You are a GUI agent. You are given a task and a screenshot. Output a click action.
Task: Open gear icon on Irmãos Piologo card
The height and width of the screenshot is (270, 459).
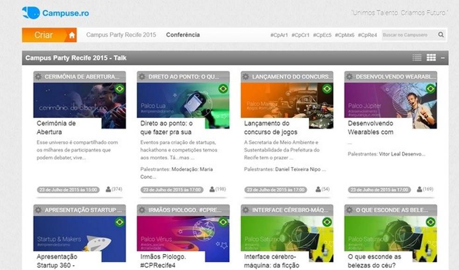pos(142,210)
